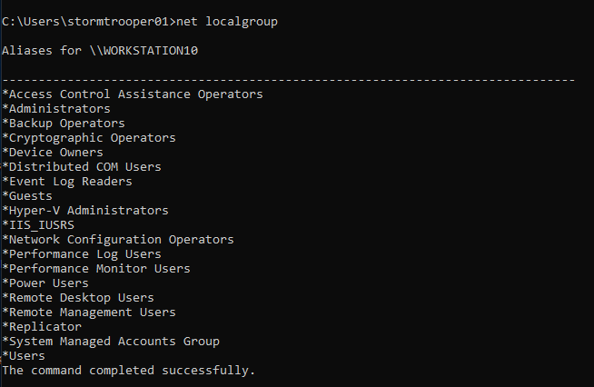Click the Backup Operators group entry

64,124
